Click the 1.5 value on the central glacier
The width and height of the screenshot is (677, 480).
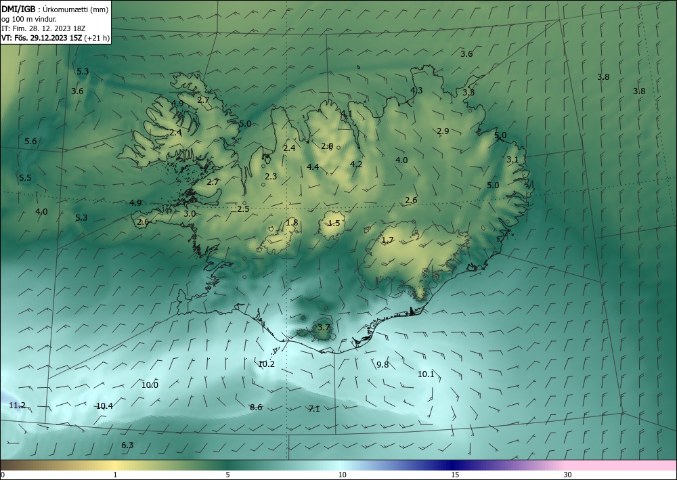point(334,223)
